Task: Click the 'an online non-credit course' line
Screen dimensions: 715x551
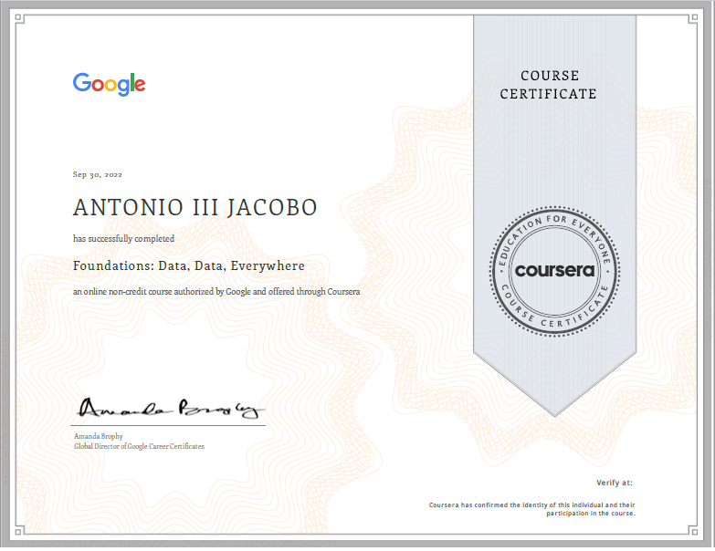Action: (x=216, y=291)
